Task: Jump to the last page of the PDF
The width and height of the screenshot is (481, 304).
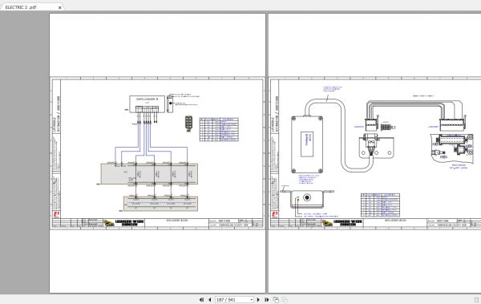Action: pos(267,300)
